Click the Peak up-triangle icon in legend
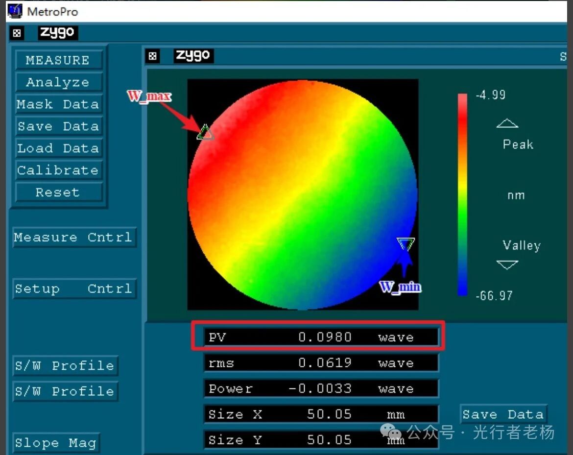This screenshot has width=573, height=455. pyautogui.click(x=507, y=123)
